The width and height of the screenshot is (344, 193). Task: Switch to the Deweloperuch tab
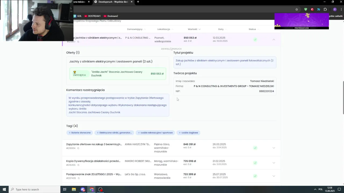click(113, 2)
